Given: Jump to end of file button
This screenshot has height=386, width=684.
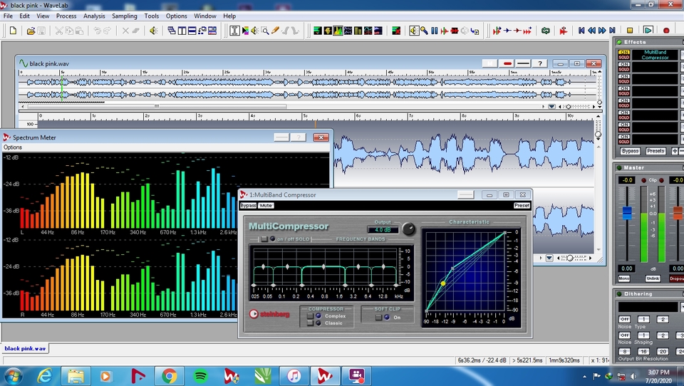Looking at the screenshot, I should [613, 31].
